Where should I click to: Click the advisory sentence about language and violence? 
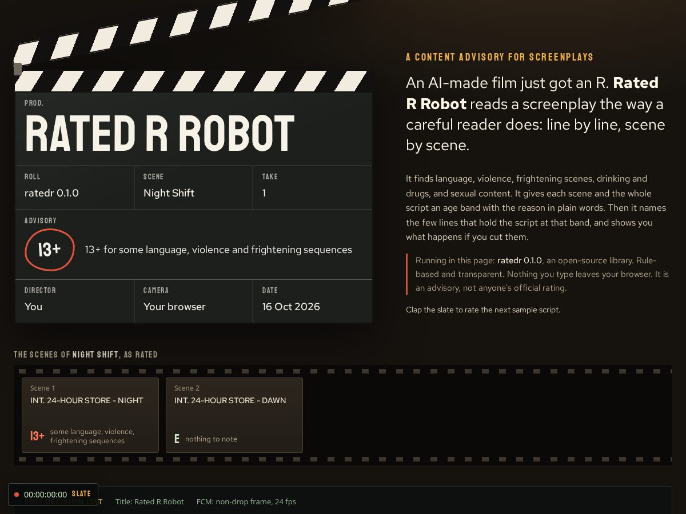tap(218, 250)
